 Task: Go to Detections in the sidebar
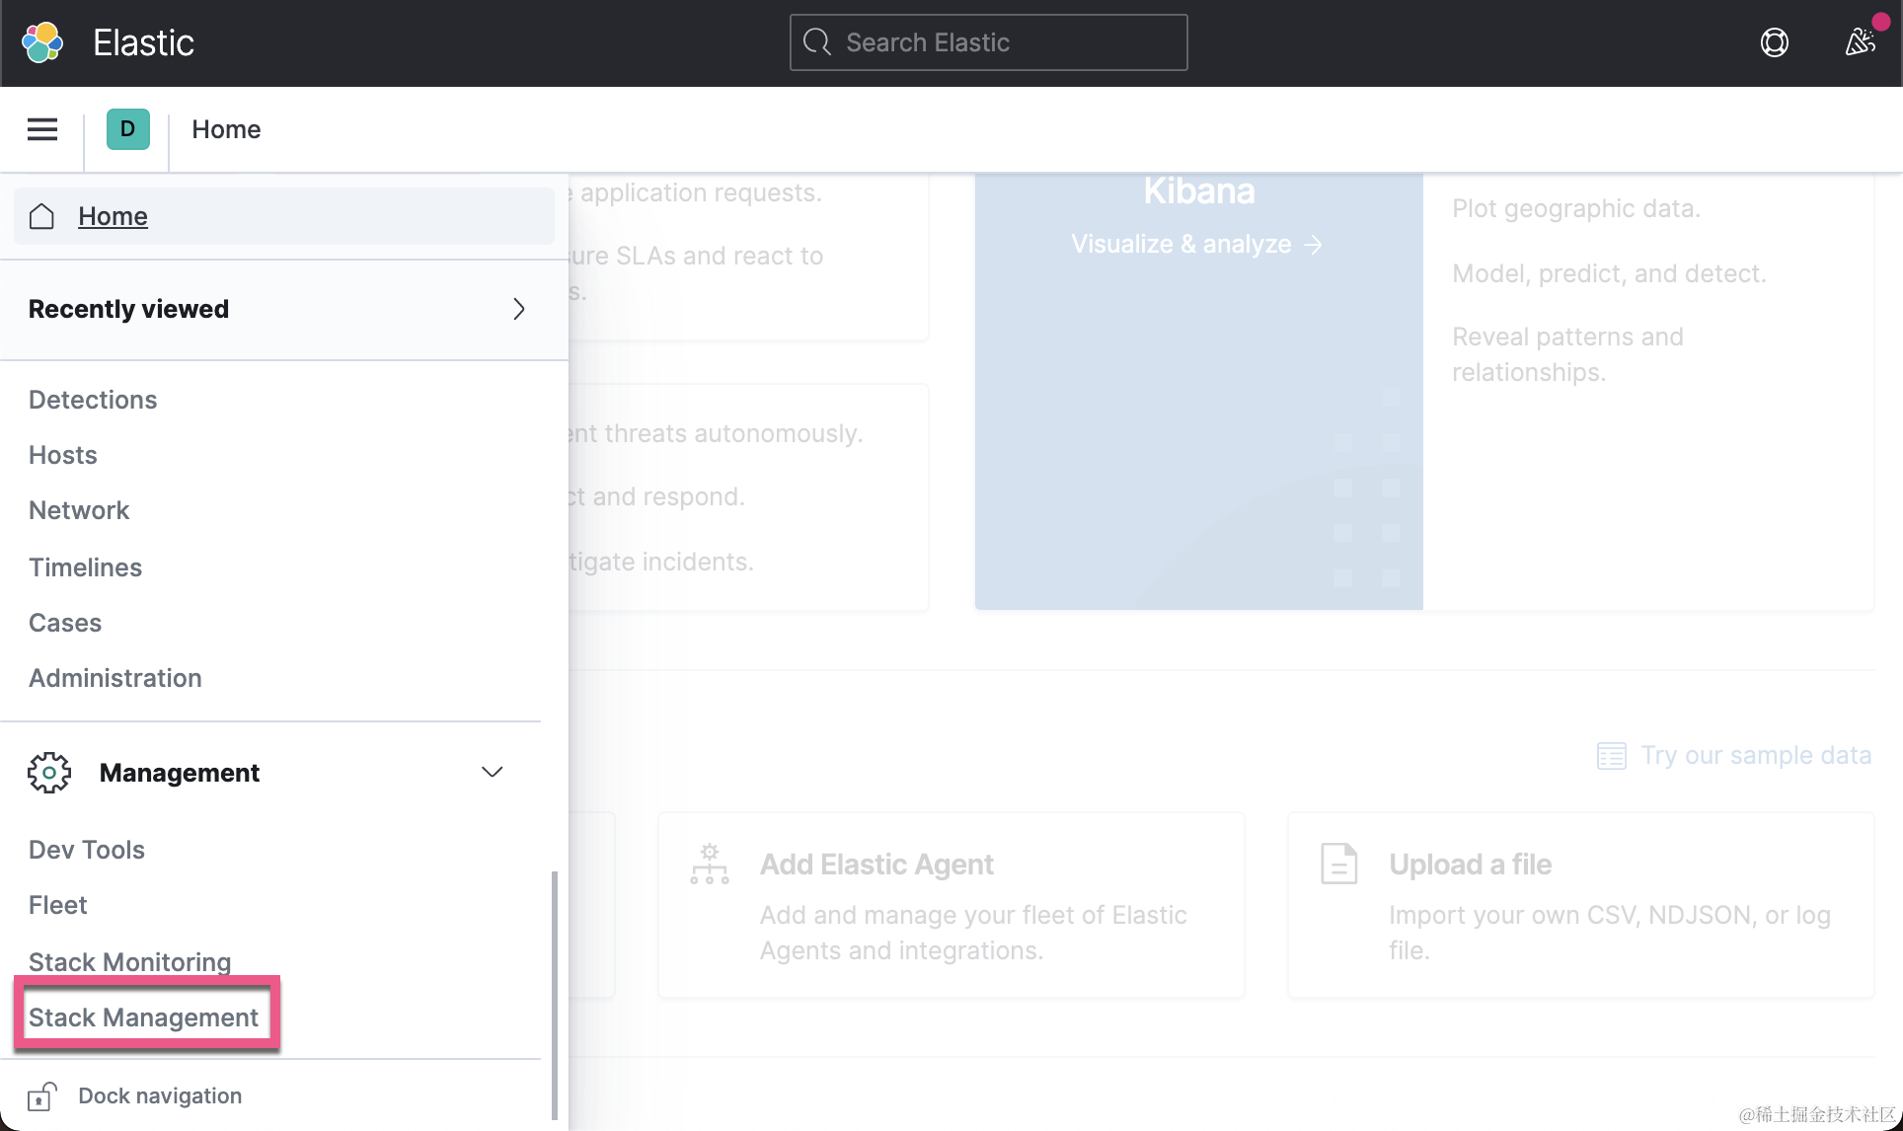tap(93, 400)
